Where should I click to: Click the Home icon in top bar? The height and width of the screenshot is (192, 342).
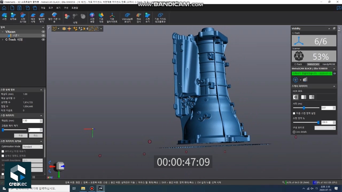(x=4, y=8)
